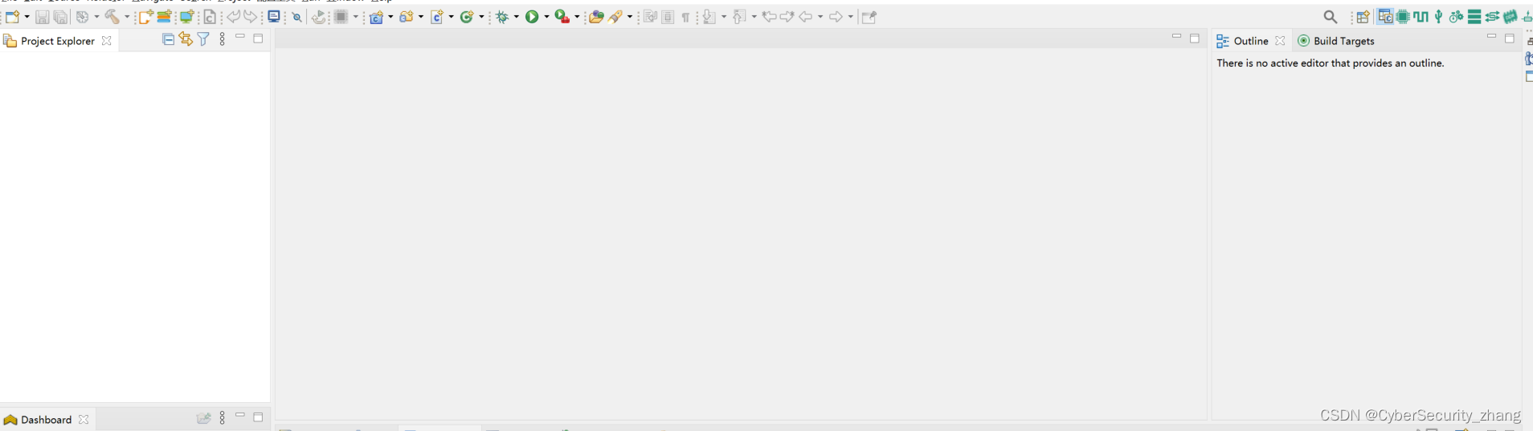Click the Save disk icon
The height and width of the screenshot is (431, 1533).
(x=42, y=17)
